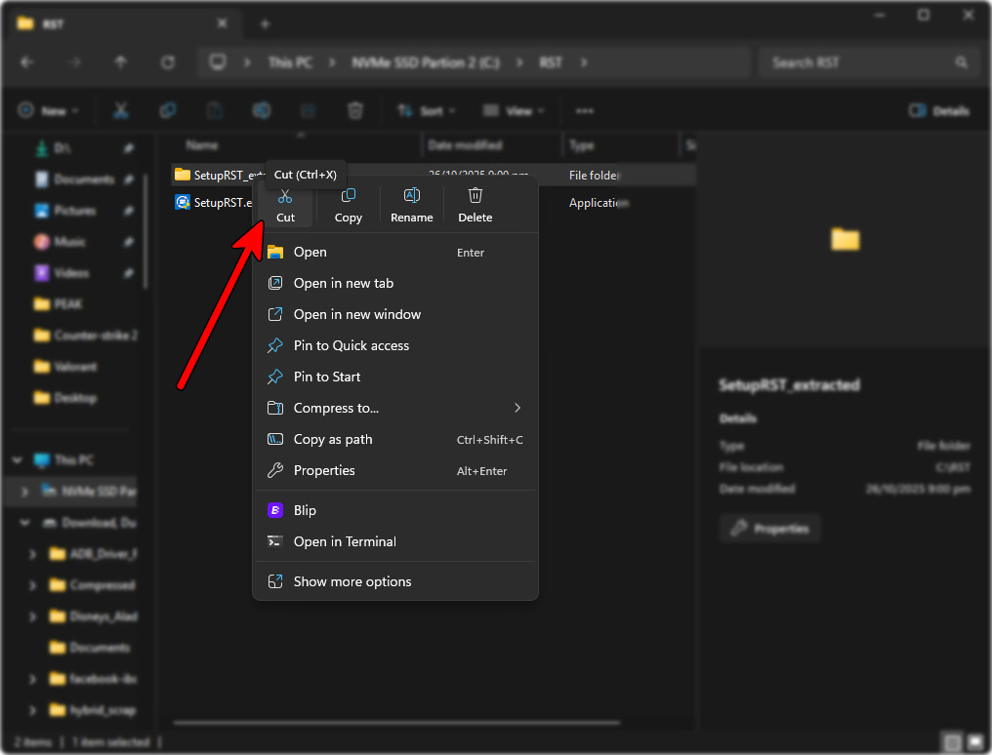Viewport: 992px width, 755px height.
Task: Refresh the folder using the refresh icon
Action: coord(167,61)
